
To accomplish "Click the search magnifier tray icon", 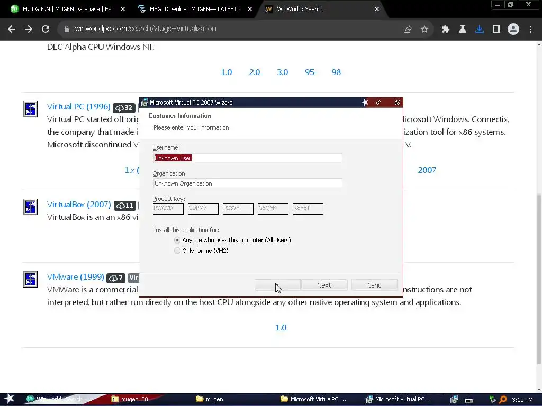I will click(503, 400).
